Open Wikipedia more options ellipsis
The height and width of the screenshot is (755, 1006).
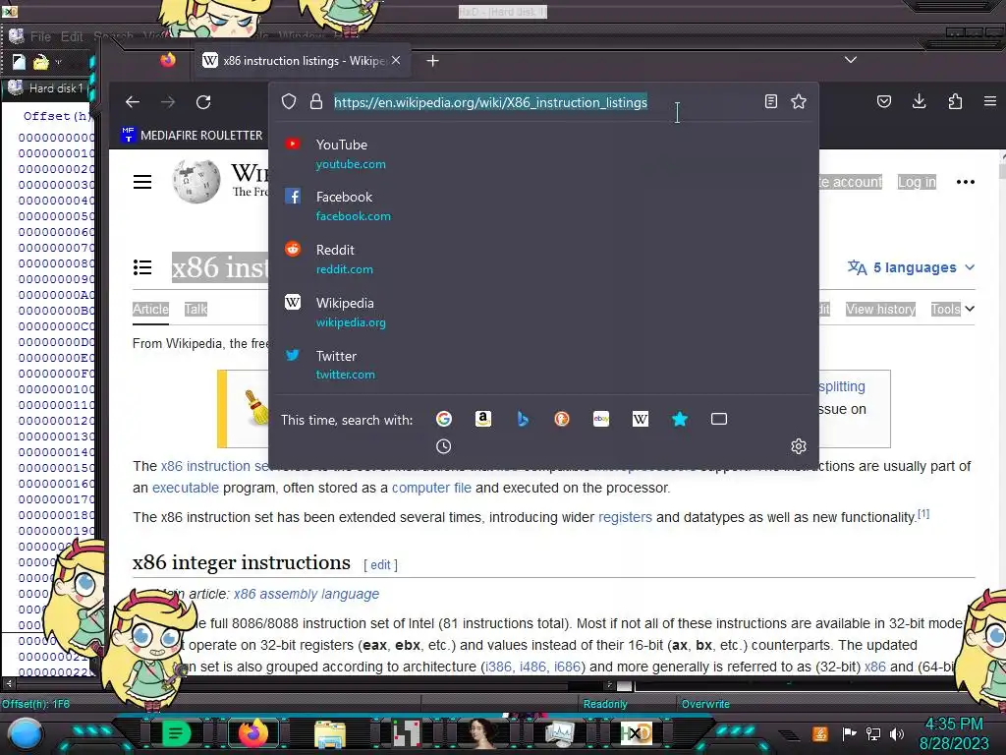[x=966, y=182]
